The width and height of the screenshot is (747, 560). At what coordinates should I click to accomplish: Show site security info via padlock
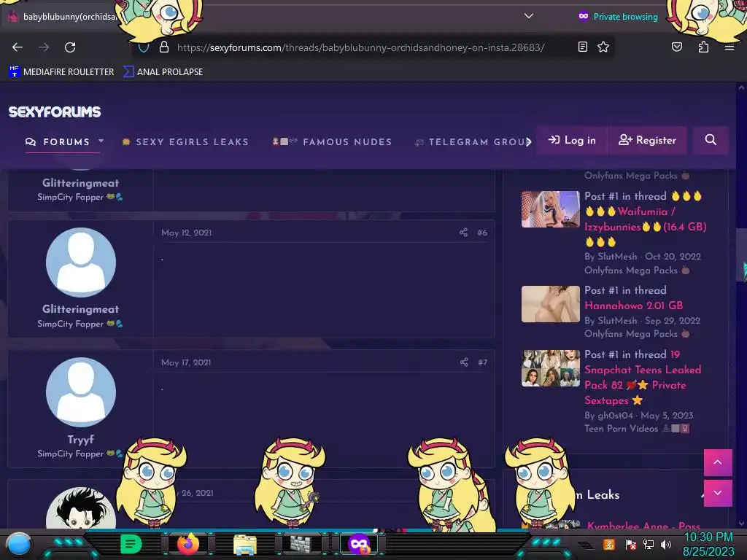[x=164, y=47]
